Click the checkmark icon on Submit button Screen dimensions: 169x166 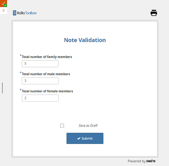(x=79, y=138)
